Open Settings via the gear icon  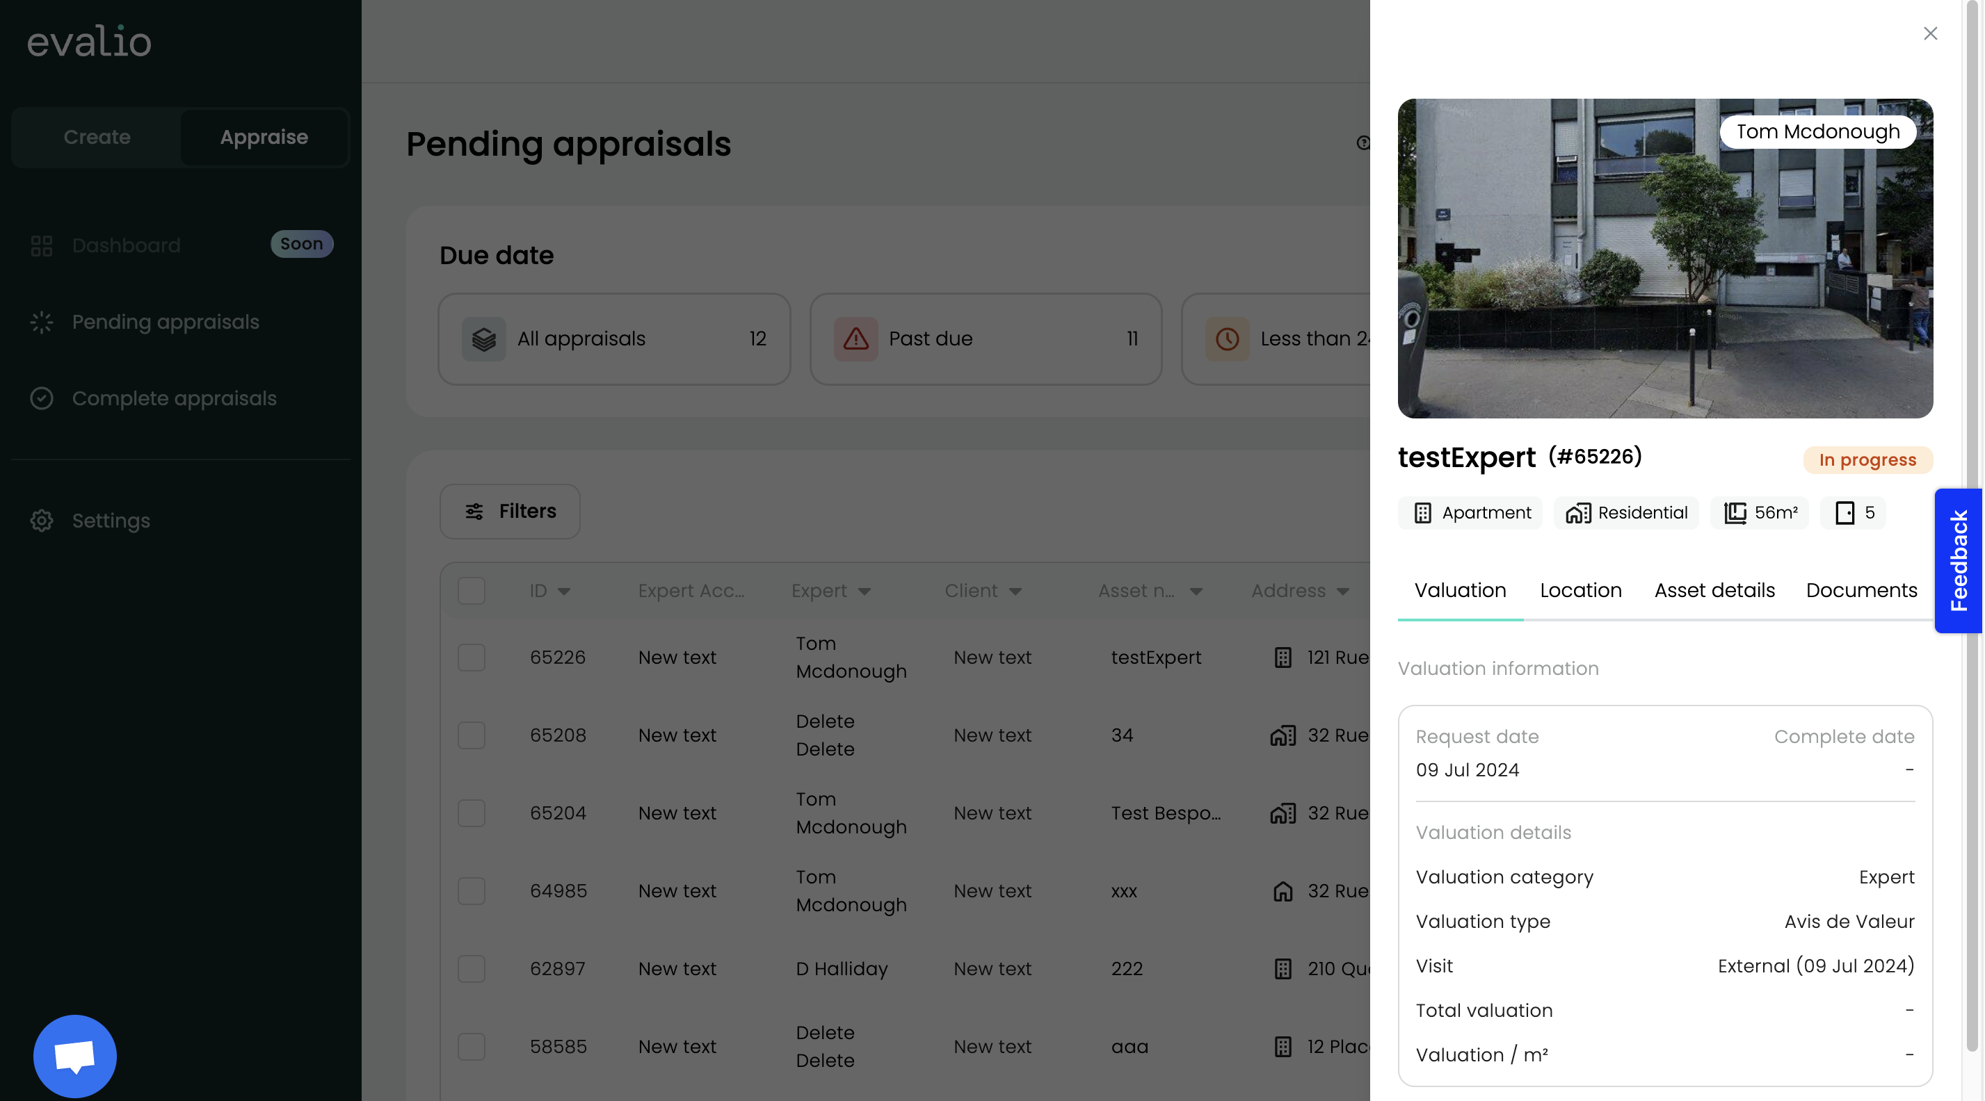pyautogui.click(x=42, y=521)
